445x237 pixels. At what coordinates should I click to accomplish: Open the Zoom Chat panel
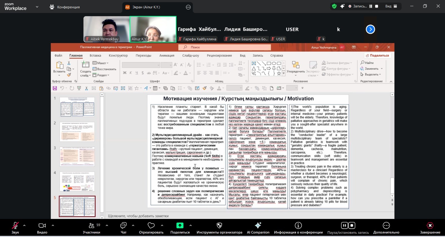coord(123,226)
